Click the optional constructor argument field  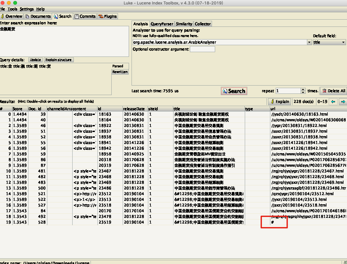(x=202, y=49)
